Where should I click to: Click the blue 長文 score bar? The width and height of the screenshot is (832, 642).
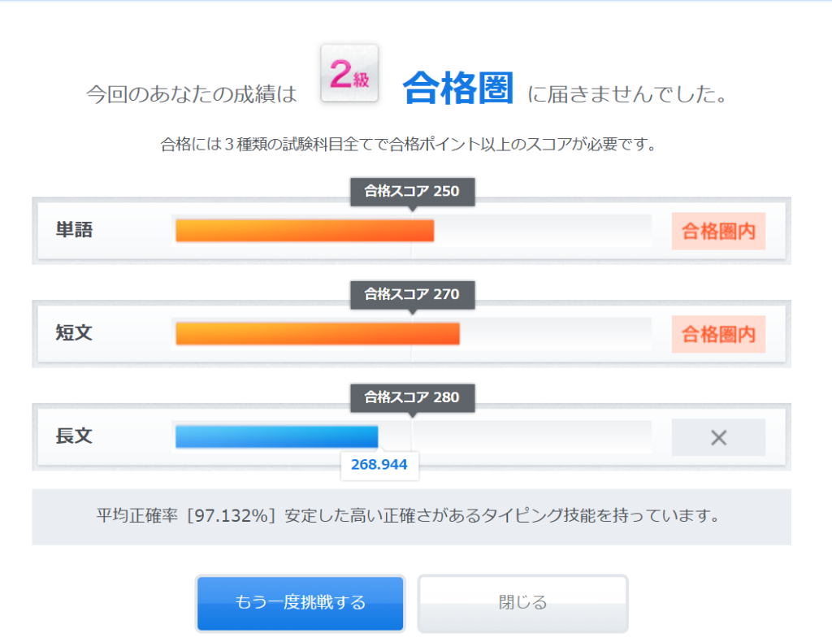tap(276, 436)
